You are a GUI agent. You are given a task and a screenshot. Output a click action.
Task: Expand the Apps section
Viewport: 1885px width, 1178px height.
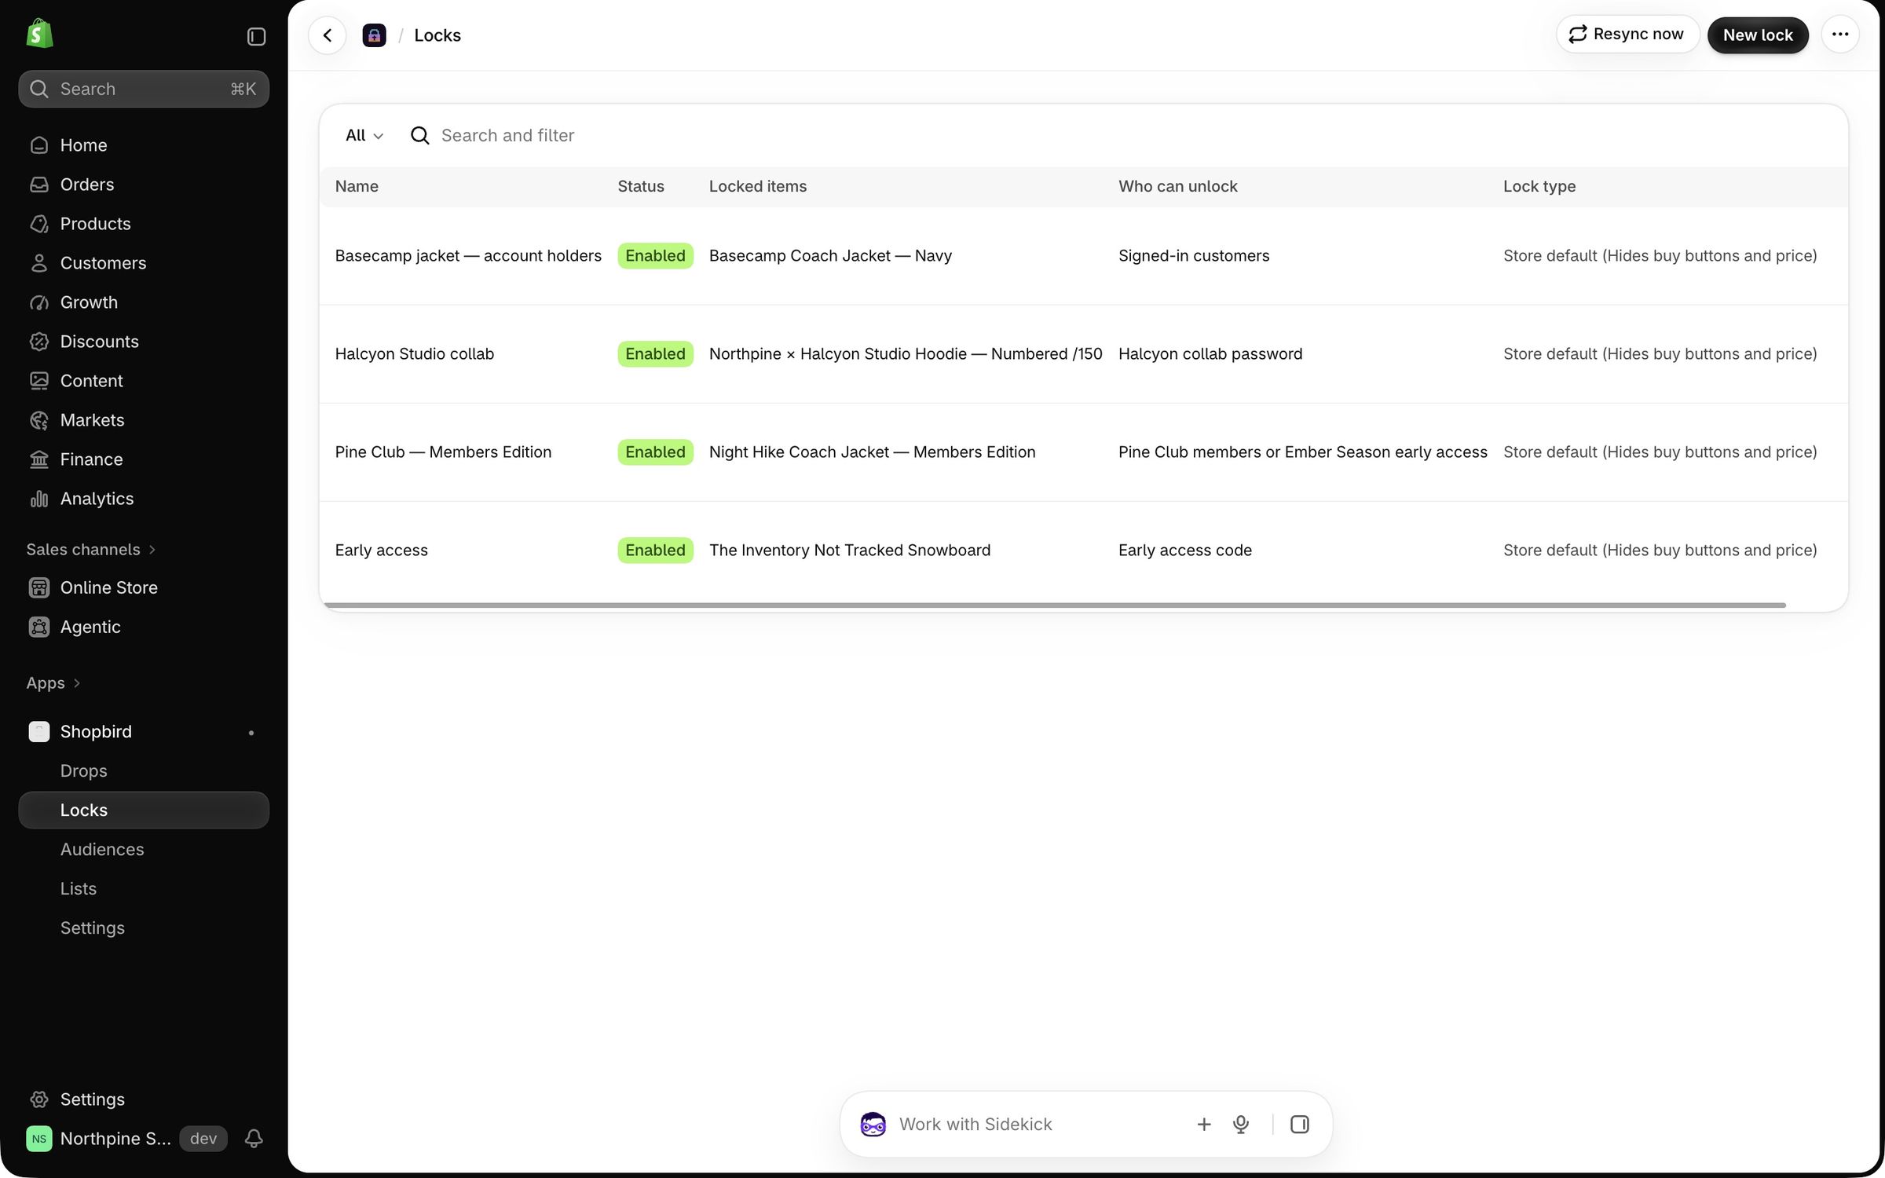pos(53,683)
